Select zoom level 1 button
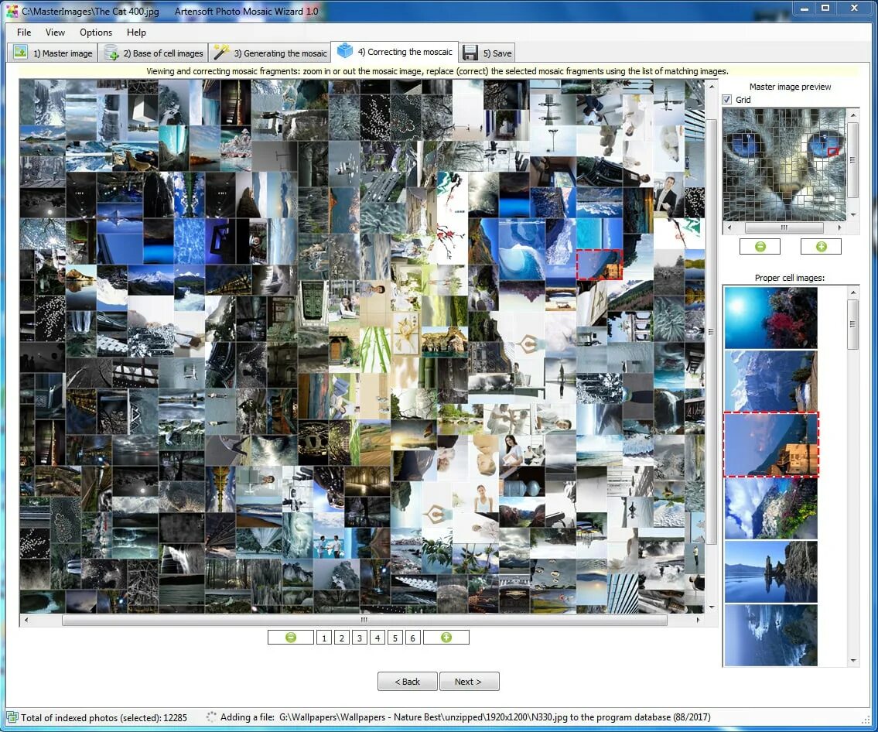The height and width of the screenshot is (732, 878). pos(323,638)
